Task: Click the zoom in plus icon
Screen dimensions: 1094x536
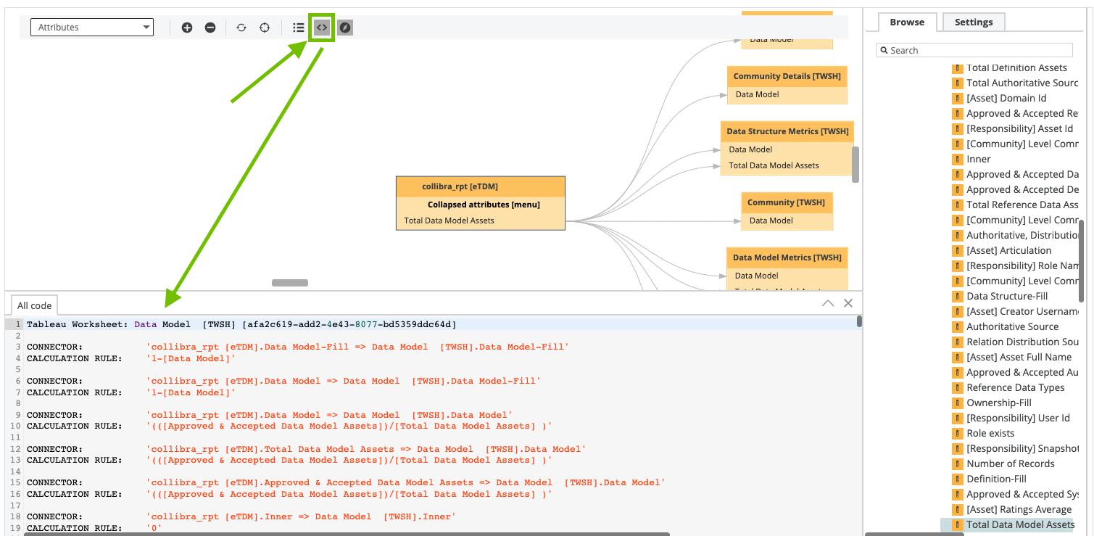Action: [x=187, y=28]
